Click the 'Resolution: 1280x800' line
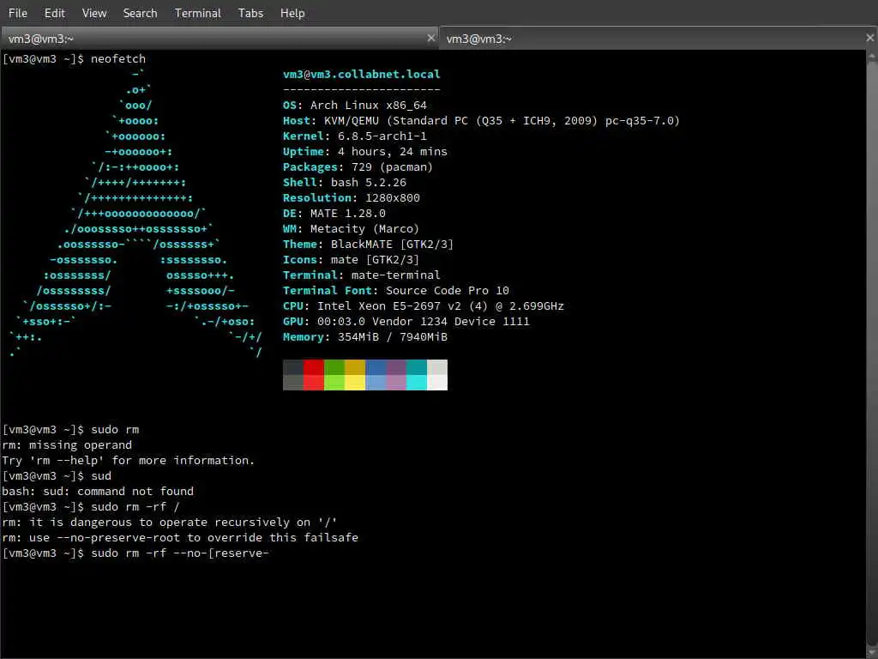Viewport: 878px width, 659px height. coord(351,198)
